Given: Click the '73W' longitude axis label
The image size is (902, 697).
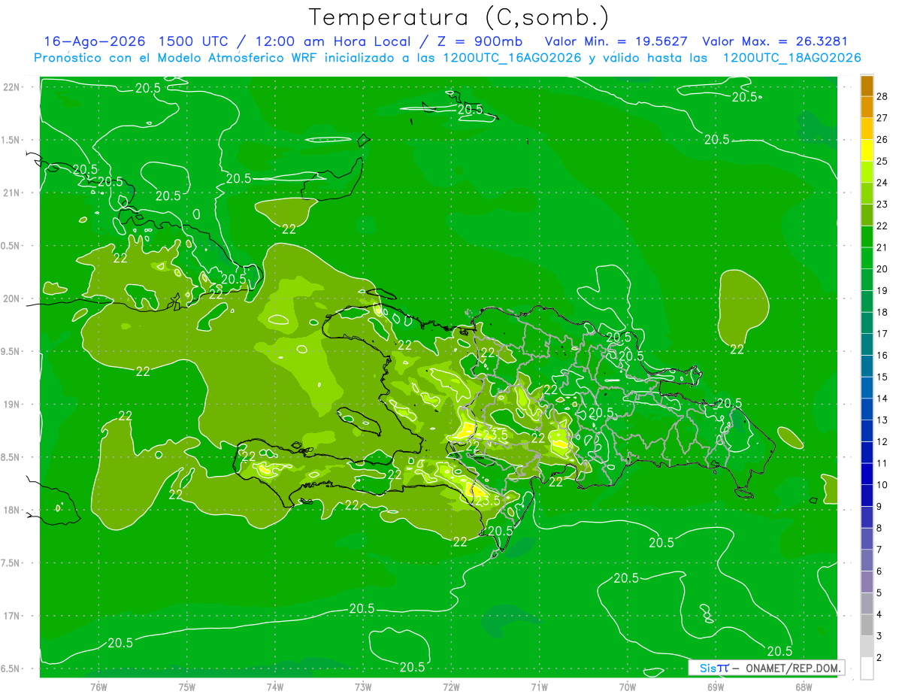Looking at the screenshot, I should (363, 687).
